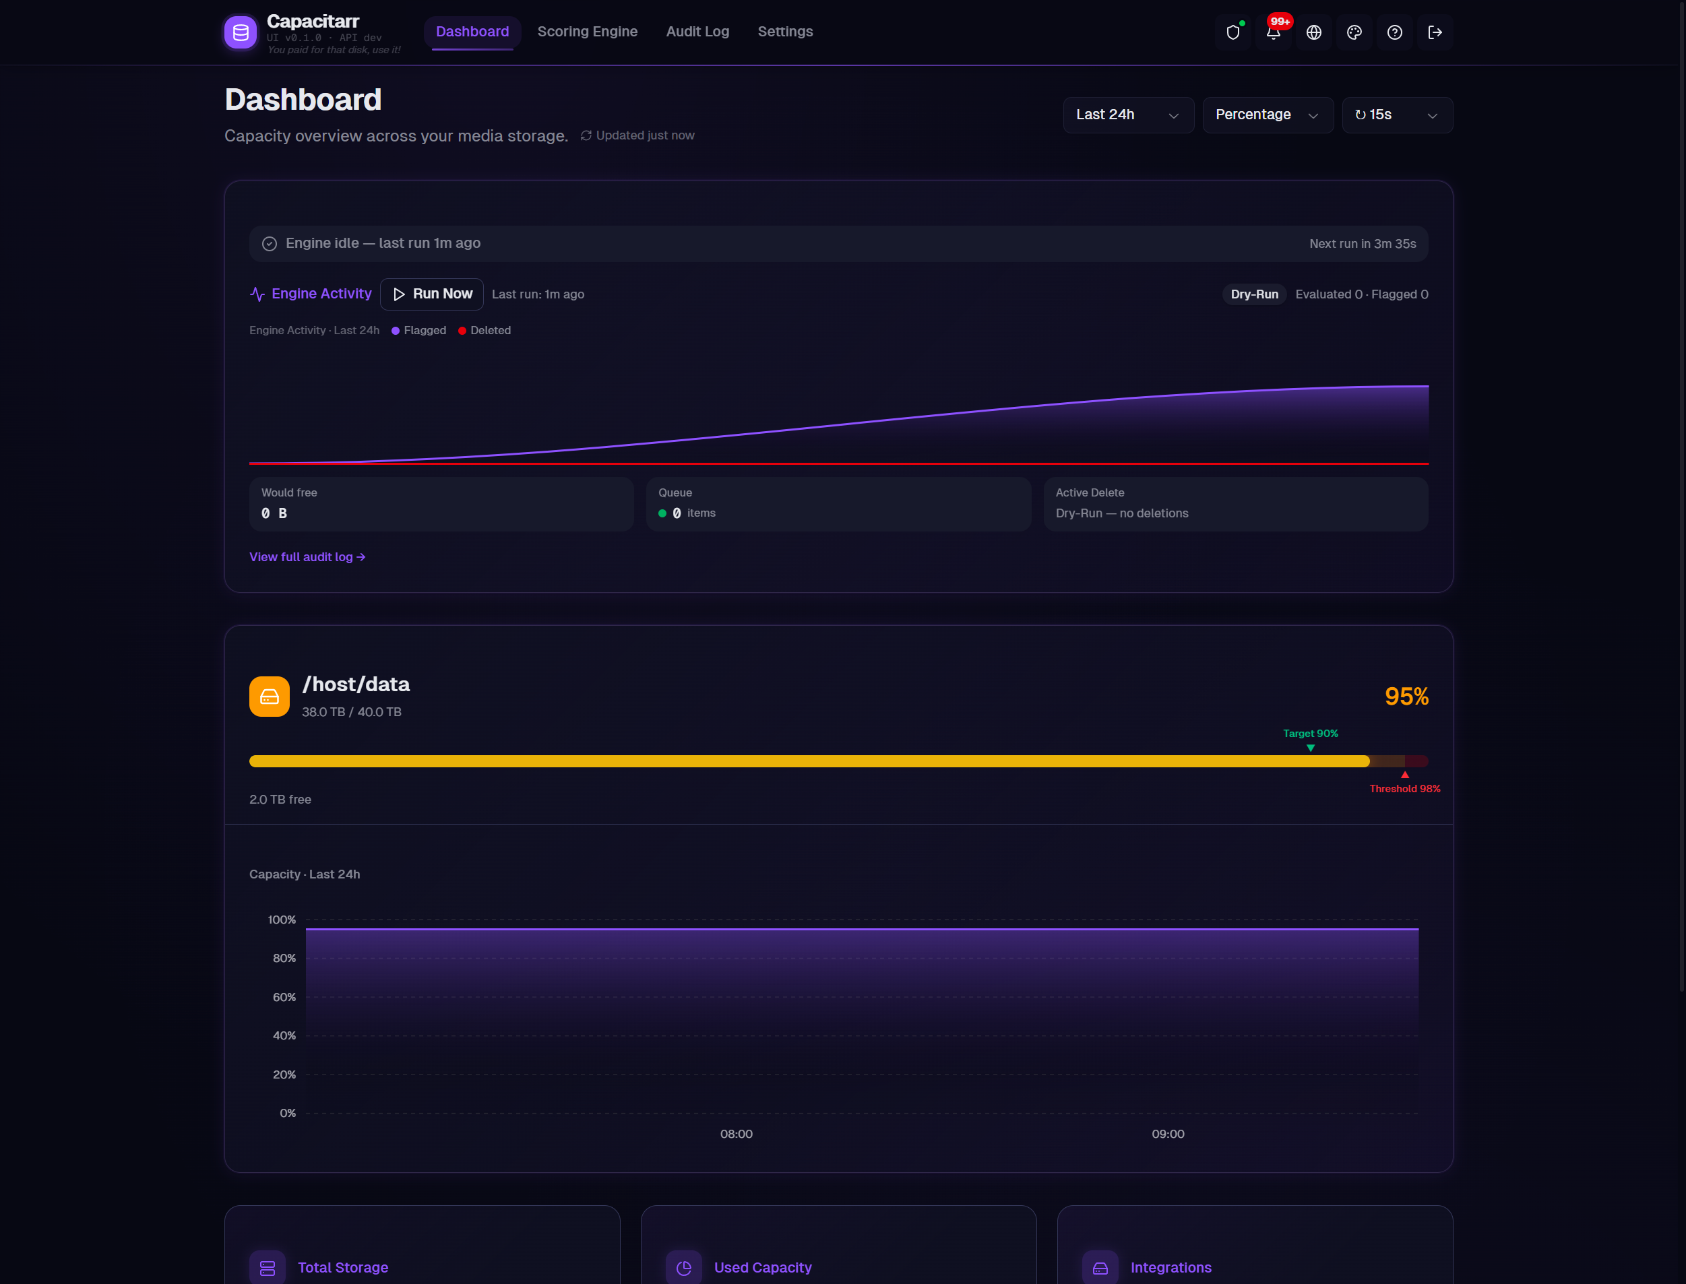Open notifications via the bell icon

1274,34
